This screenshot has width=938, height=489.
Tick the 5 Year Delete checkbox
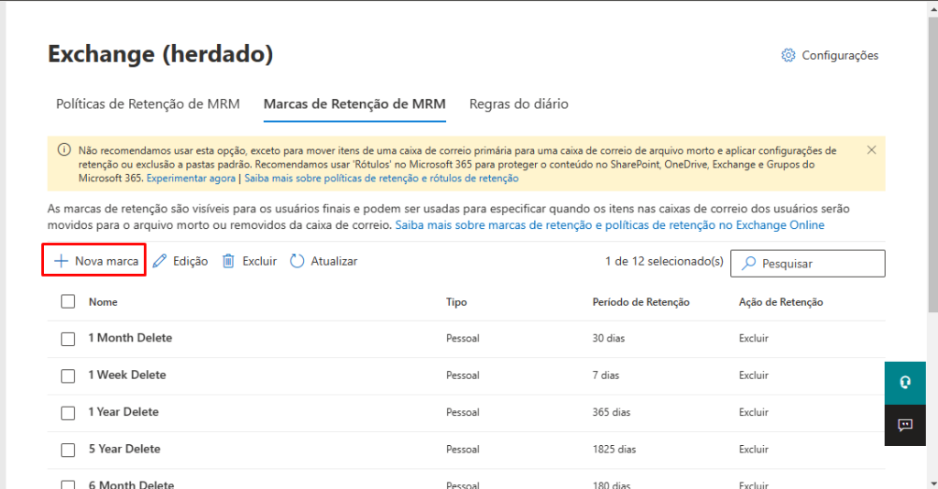68,450
